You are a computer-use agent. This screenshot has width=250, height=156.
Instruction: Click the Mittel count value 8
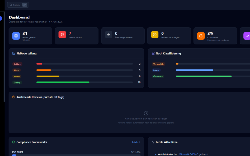click(x=140, y=76)
